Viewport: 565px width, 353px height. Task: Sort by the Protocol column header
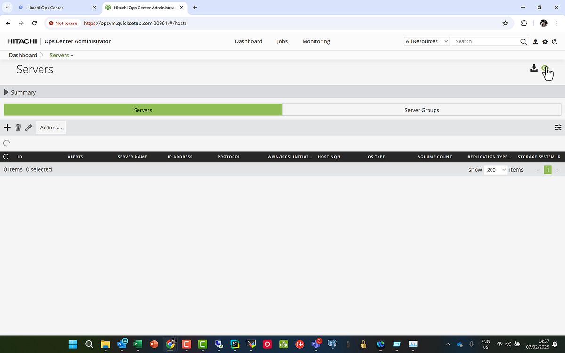click(x=229, y=157)
